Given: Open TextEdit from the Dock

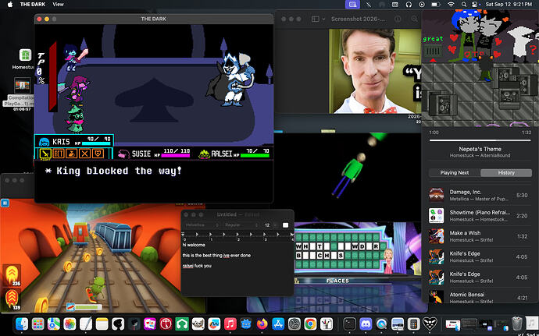Looking at the screenshot, I should pyautogui.click(x=86, y=324).
